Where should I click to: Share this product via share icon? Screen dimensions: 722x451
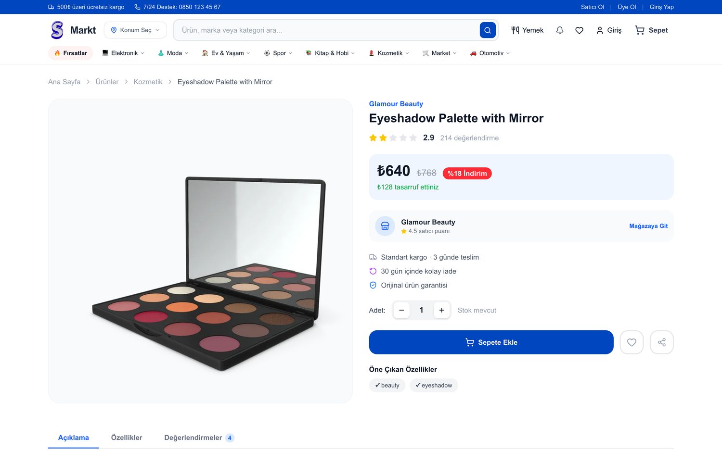click(x=662, y=342)
